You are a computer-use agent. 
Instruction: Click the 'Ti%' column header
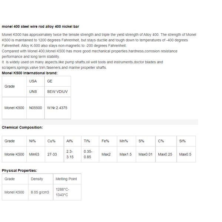(87, 141)
